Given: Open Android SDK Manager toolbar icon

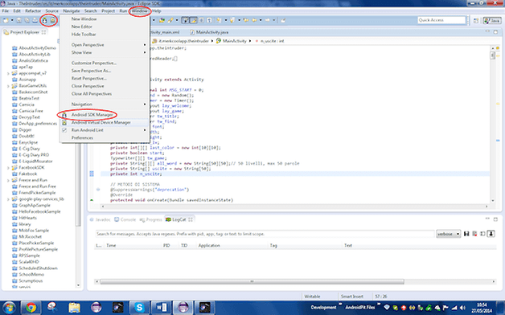Looking at the screenshot, I should coord(45,21).
